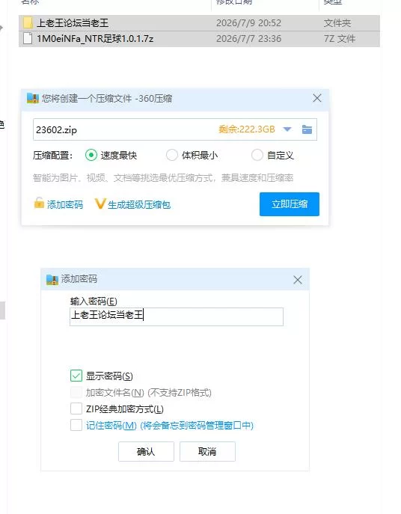
Task: Close the 360压缩 create archive dialog
Action: [317, 98]
